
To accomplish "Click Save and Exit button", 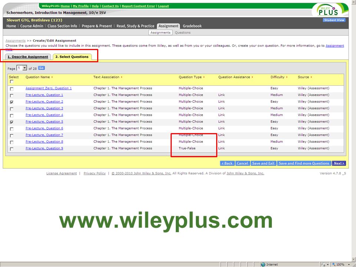I will click(x=263, y=163).
